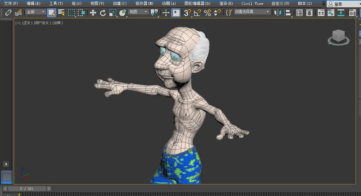Open the 创建选择集 dropdown
This screenshot has width=361, height=196.
[252, 12]
